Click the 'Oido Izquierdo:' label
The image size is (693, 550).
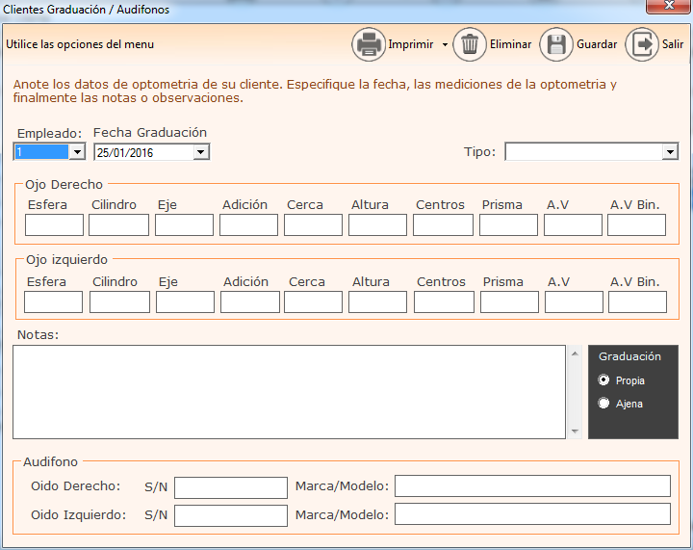[79, 515]
